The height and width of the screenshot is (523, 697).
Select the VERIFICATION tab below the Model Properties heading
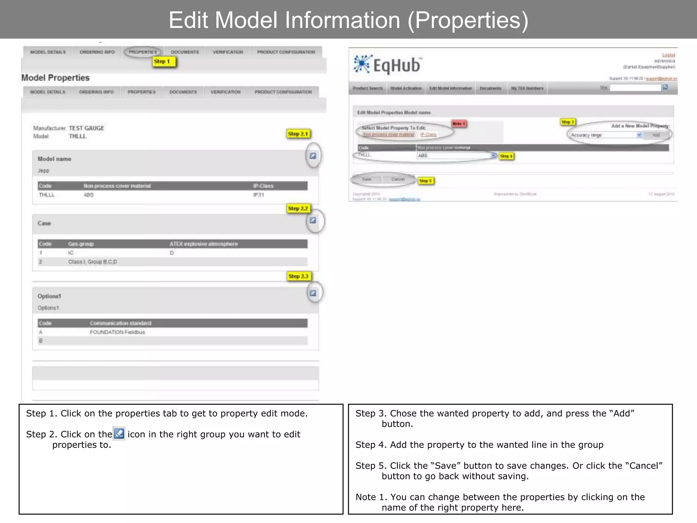[x=226, y=92]
